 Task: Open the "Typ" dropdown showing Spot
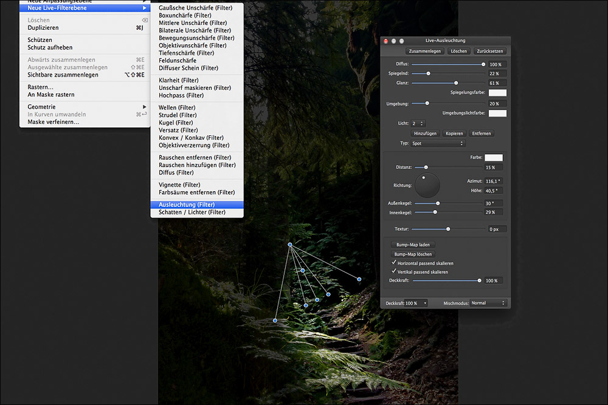click(438, 143)
